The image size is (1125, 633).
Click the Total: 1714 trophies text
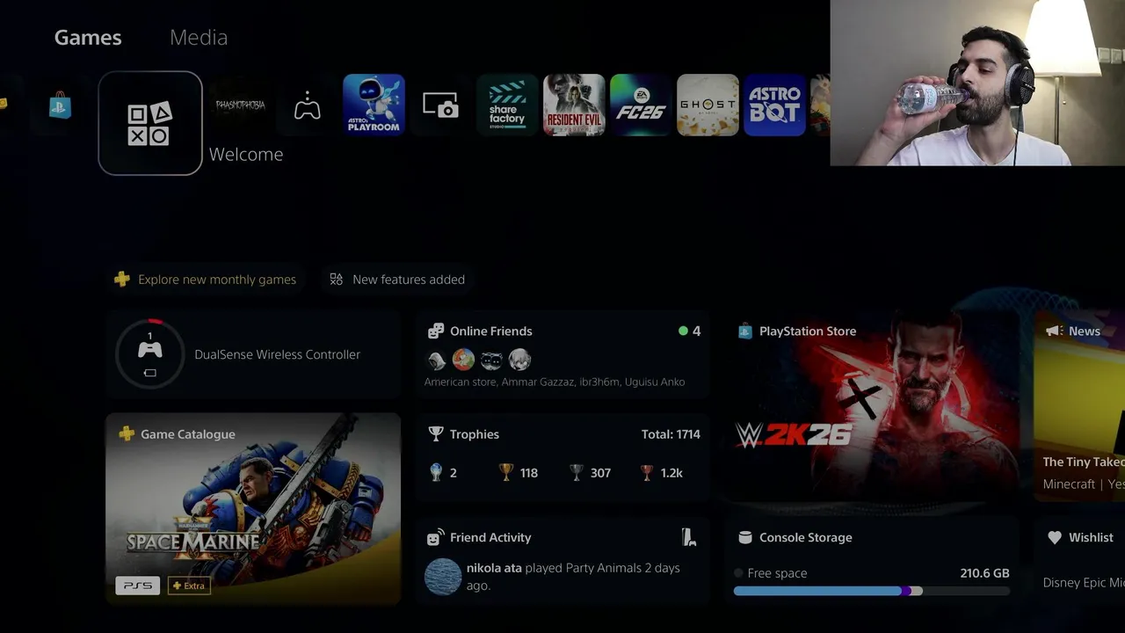pos(671,434)
